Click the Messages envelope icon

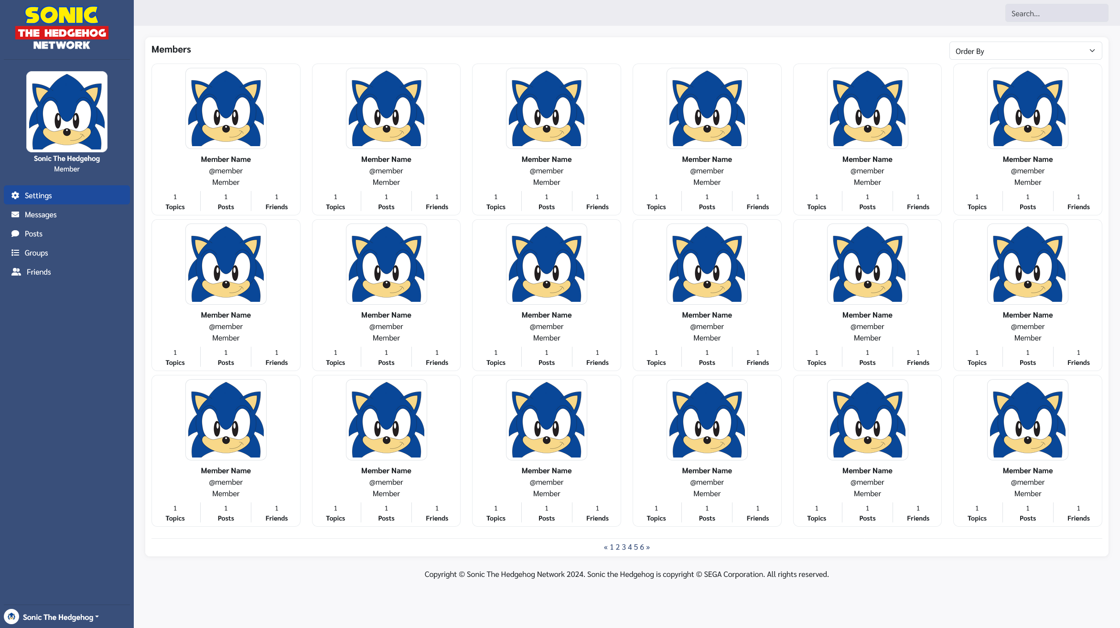(x=15, y=214)
